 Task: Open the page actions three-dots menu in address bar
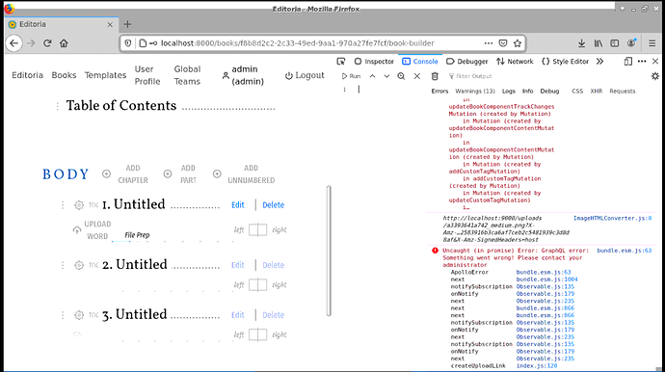pyautogui.click(x=489, y=43)
